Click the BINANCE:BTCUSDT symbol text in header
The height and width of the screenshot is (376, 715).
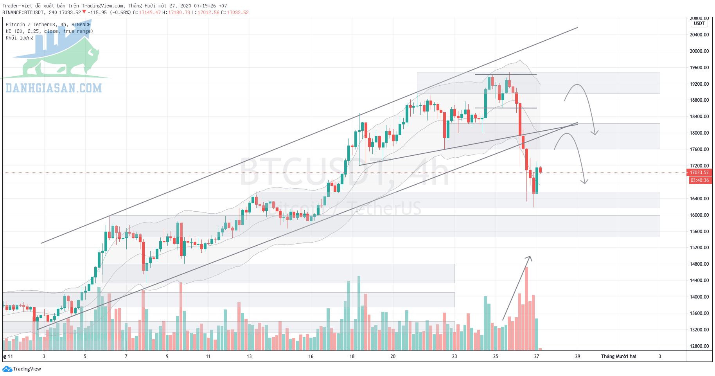click(24, 13)
